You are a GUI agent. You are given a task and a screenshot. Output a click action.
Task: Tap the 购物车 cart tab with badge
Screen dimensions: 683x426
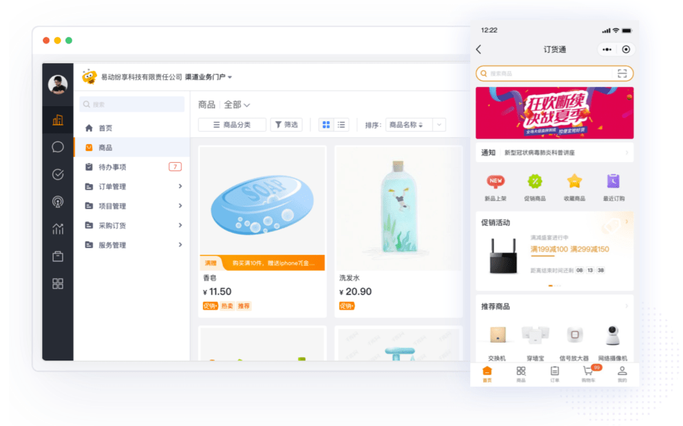click(x=589, y=374)
